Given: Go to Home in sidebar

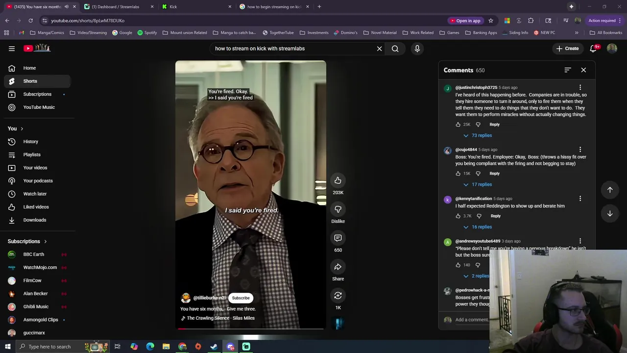Looking at the screenshot, I should pos(37,68).
